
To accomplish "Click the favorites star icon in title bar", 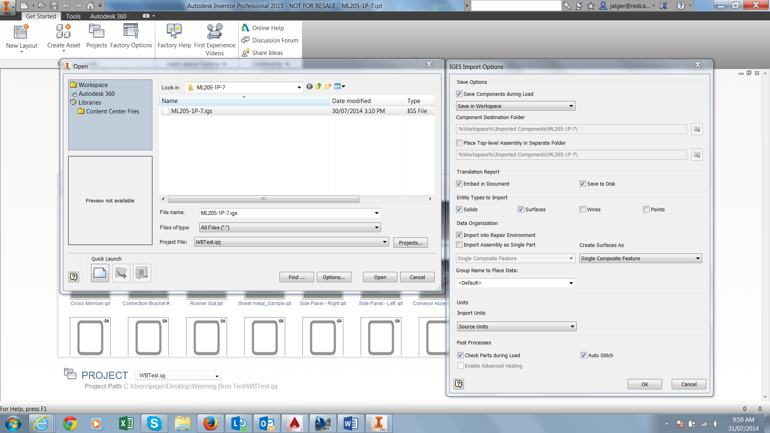I will (x=591, y=6).
